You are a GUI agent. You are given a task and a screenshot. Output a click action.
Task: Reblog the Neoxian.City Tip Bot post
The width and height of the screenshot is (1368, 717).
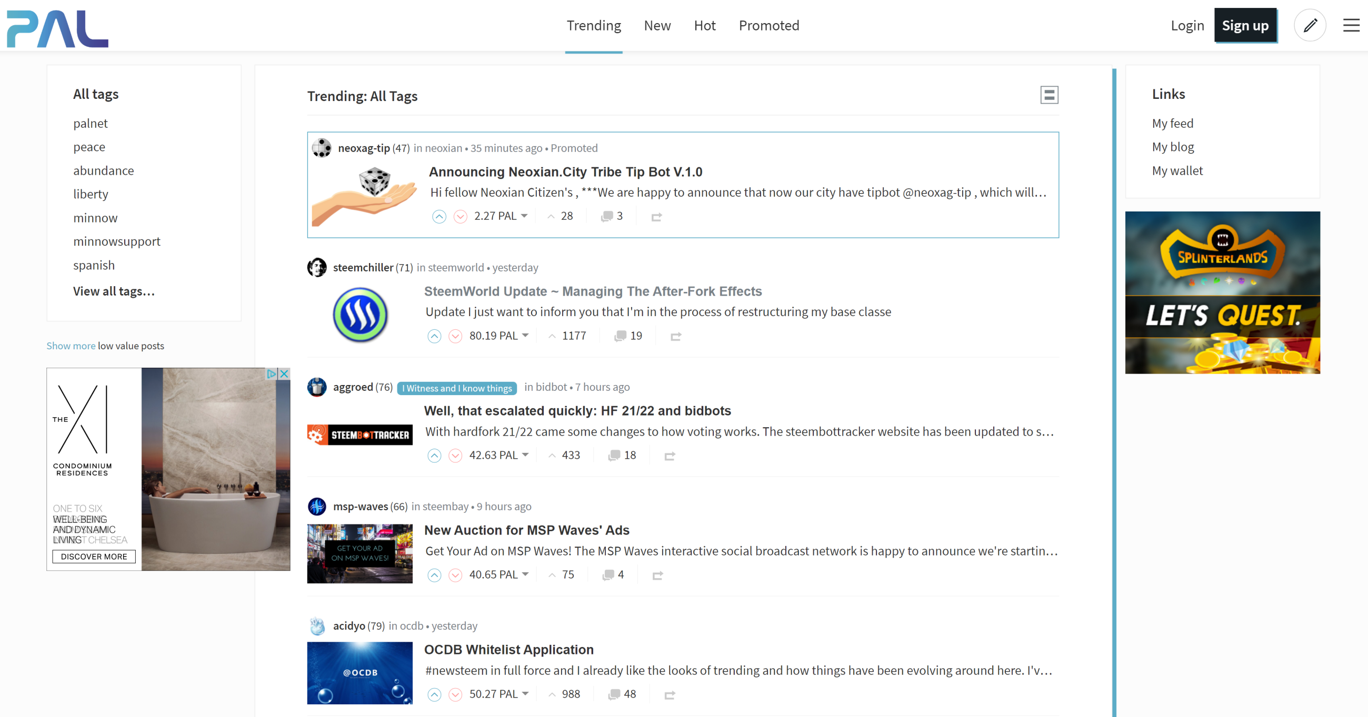point(656,217)
